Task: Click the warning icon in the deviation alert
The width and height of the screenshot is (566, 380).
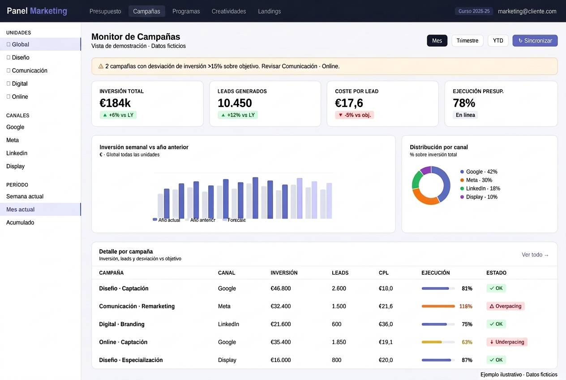Action: [101, 66]
